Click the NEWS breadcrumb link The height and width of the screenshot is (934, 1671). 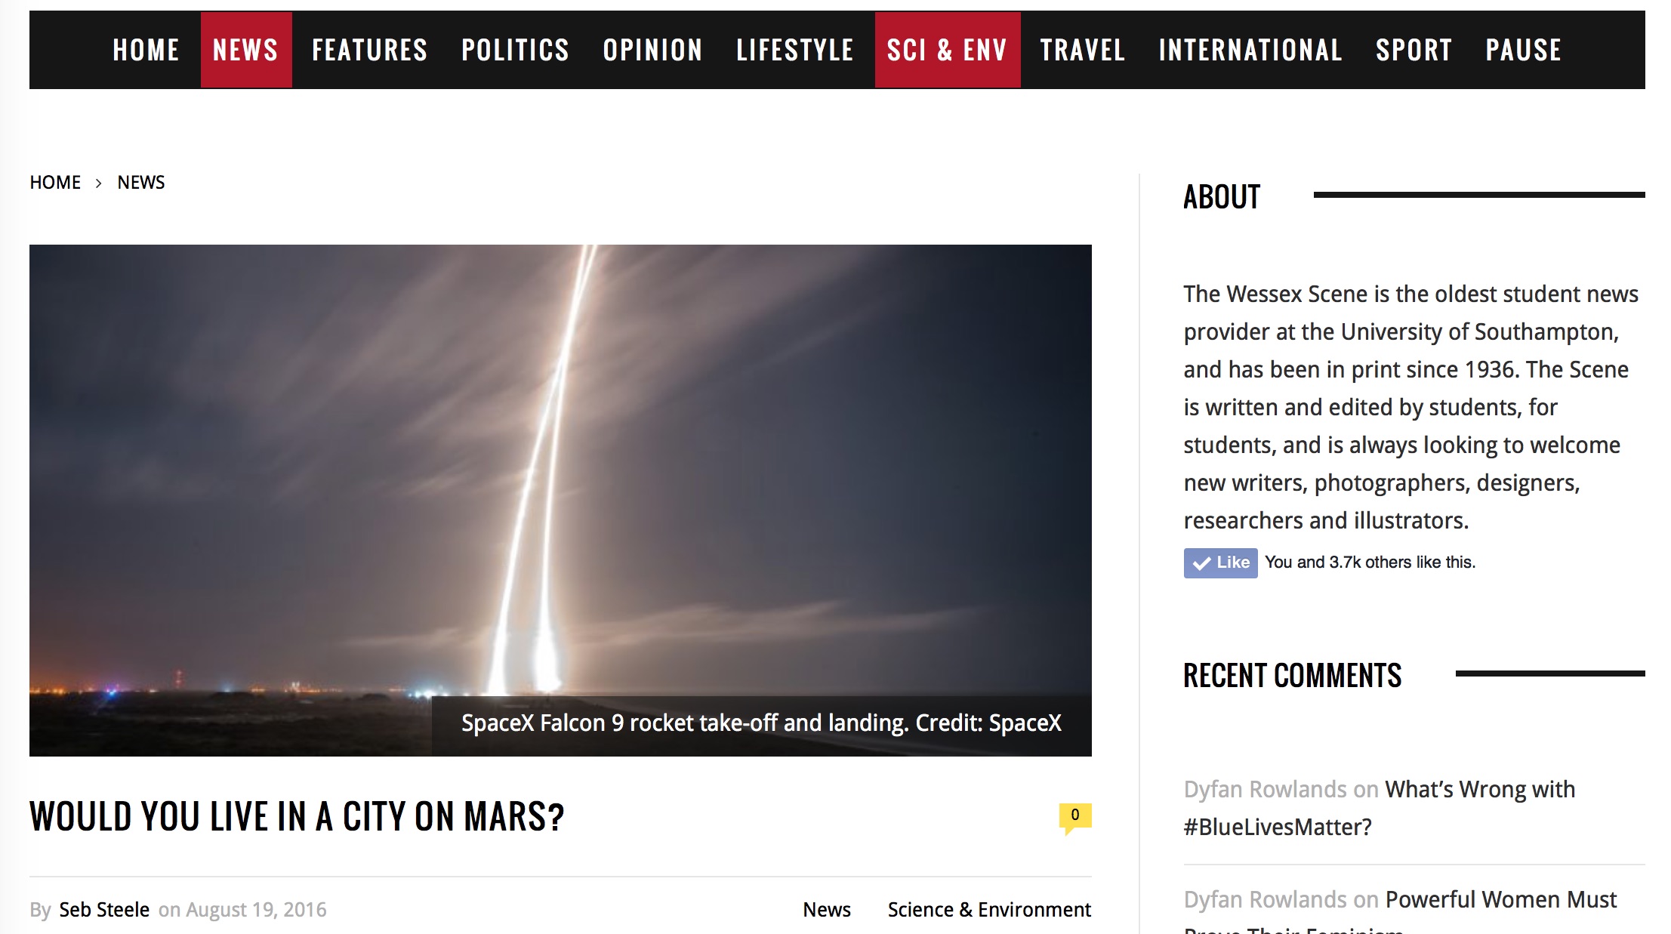click(x=141, y=183)
